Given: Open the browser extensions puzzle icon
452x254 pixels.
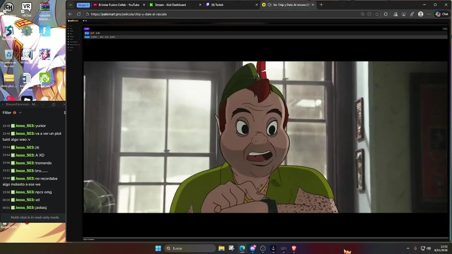Looking at the screenshot, I should [386, 14].
